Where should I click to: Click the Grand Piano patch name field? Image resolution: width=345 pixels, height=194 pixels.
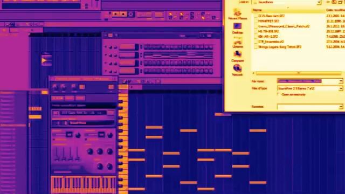(x=91, y=123)
